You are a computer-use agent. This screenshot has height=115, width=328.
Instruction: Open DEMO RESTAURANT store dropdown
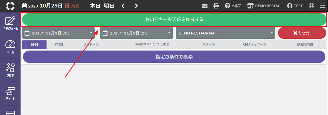(225, 33)
